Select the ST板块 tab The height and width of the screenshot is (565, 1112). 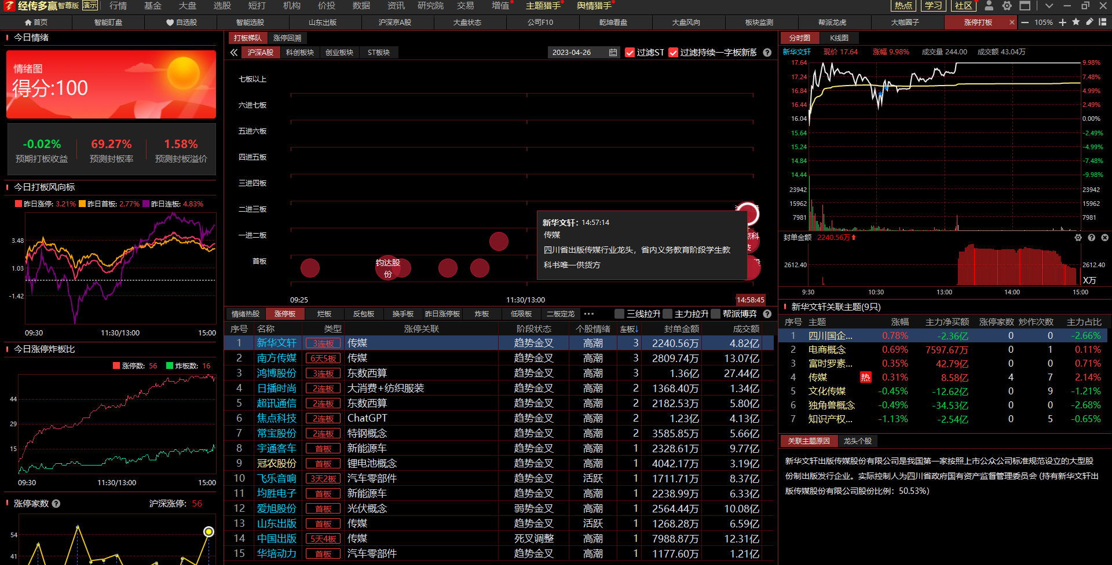pyautogui.click(x=379, y=53)
